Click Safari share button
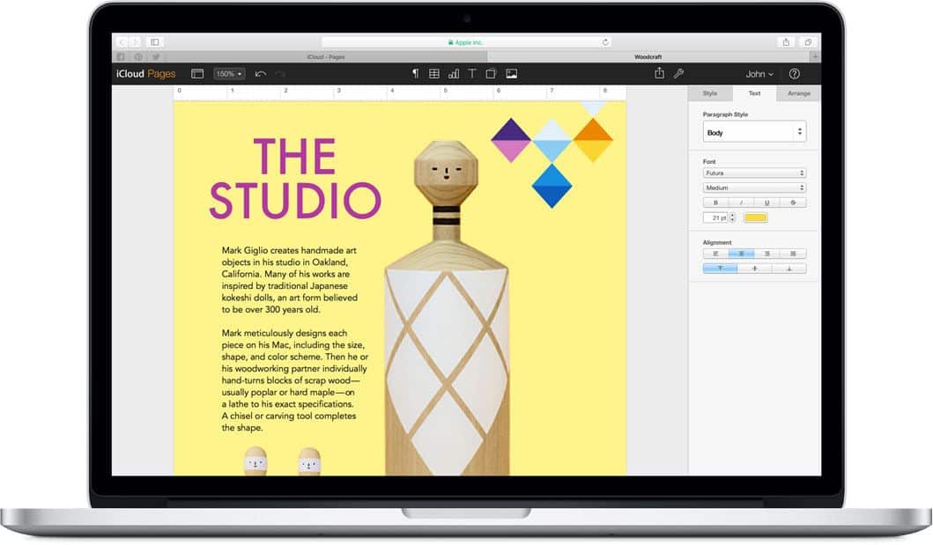The image size is (933, 545). [x=786, y=42]
